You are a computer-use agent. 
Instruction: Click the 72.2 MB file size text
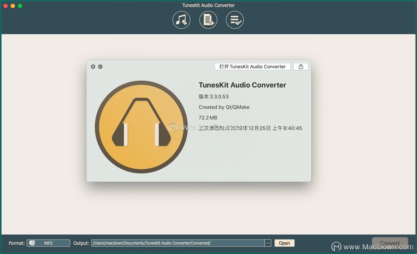tap(208, 118)
